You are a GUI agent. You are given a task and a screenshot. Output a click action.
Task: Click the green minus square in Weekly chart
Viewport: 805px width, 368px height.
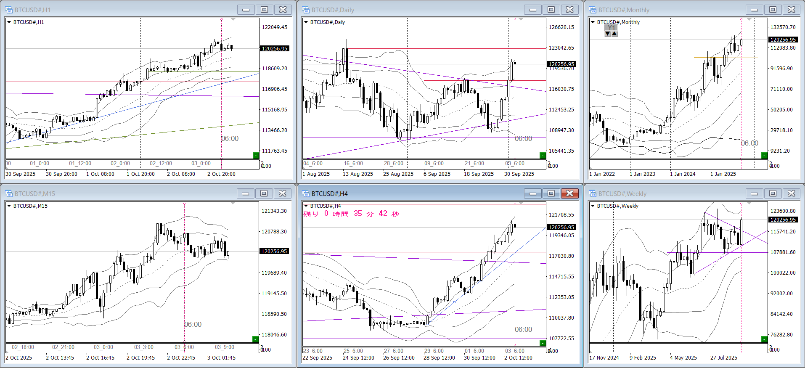click(x=765, y=339)
